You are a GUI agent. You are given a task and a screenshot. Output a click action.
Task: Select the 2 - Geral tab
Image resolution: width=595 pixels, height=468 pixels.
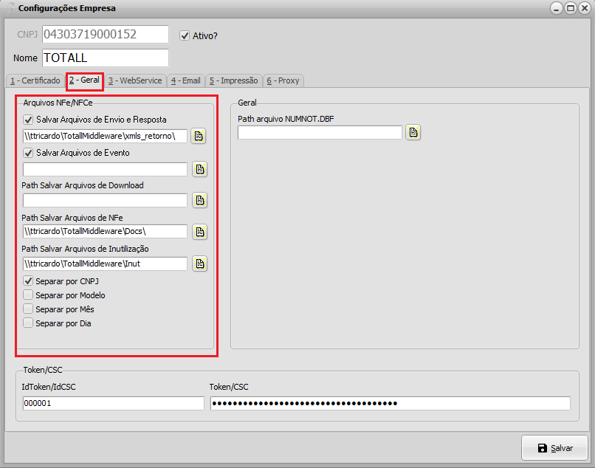pyautogui.click(x=85, y=80)
